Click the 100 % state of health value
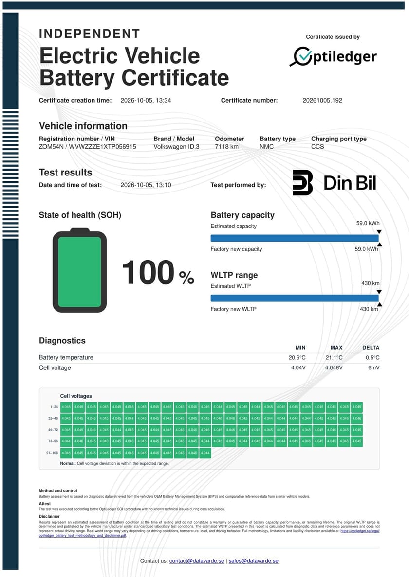Screen dimensions: 409x577 pos(158,272)
